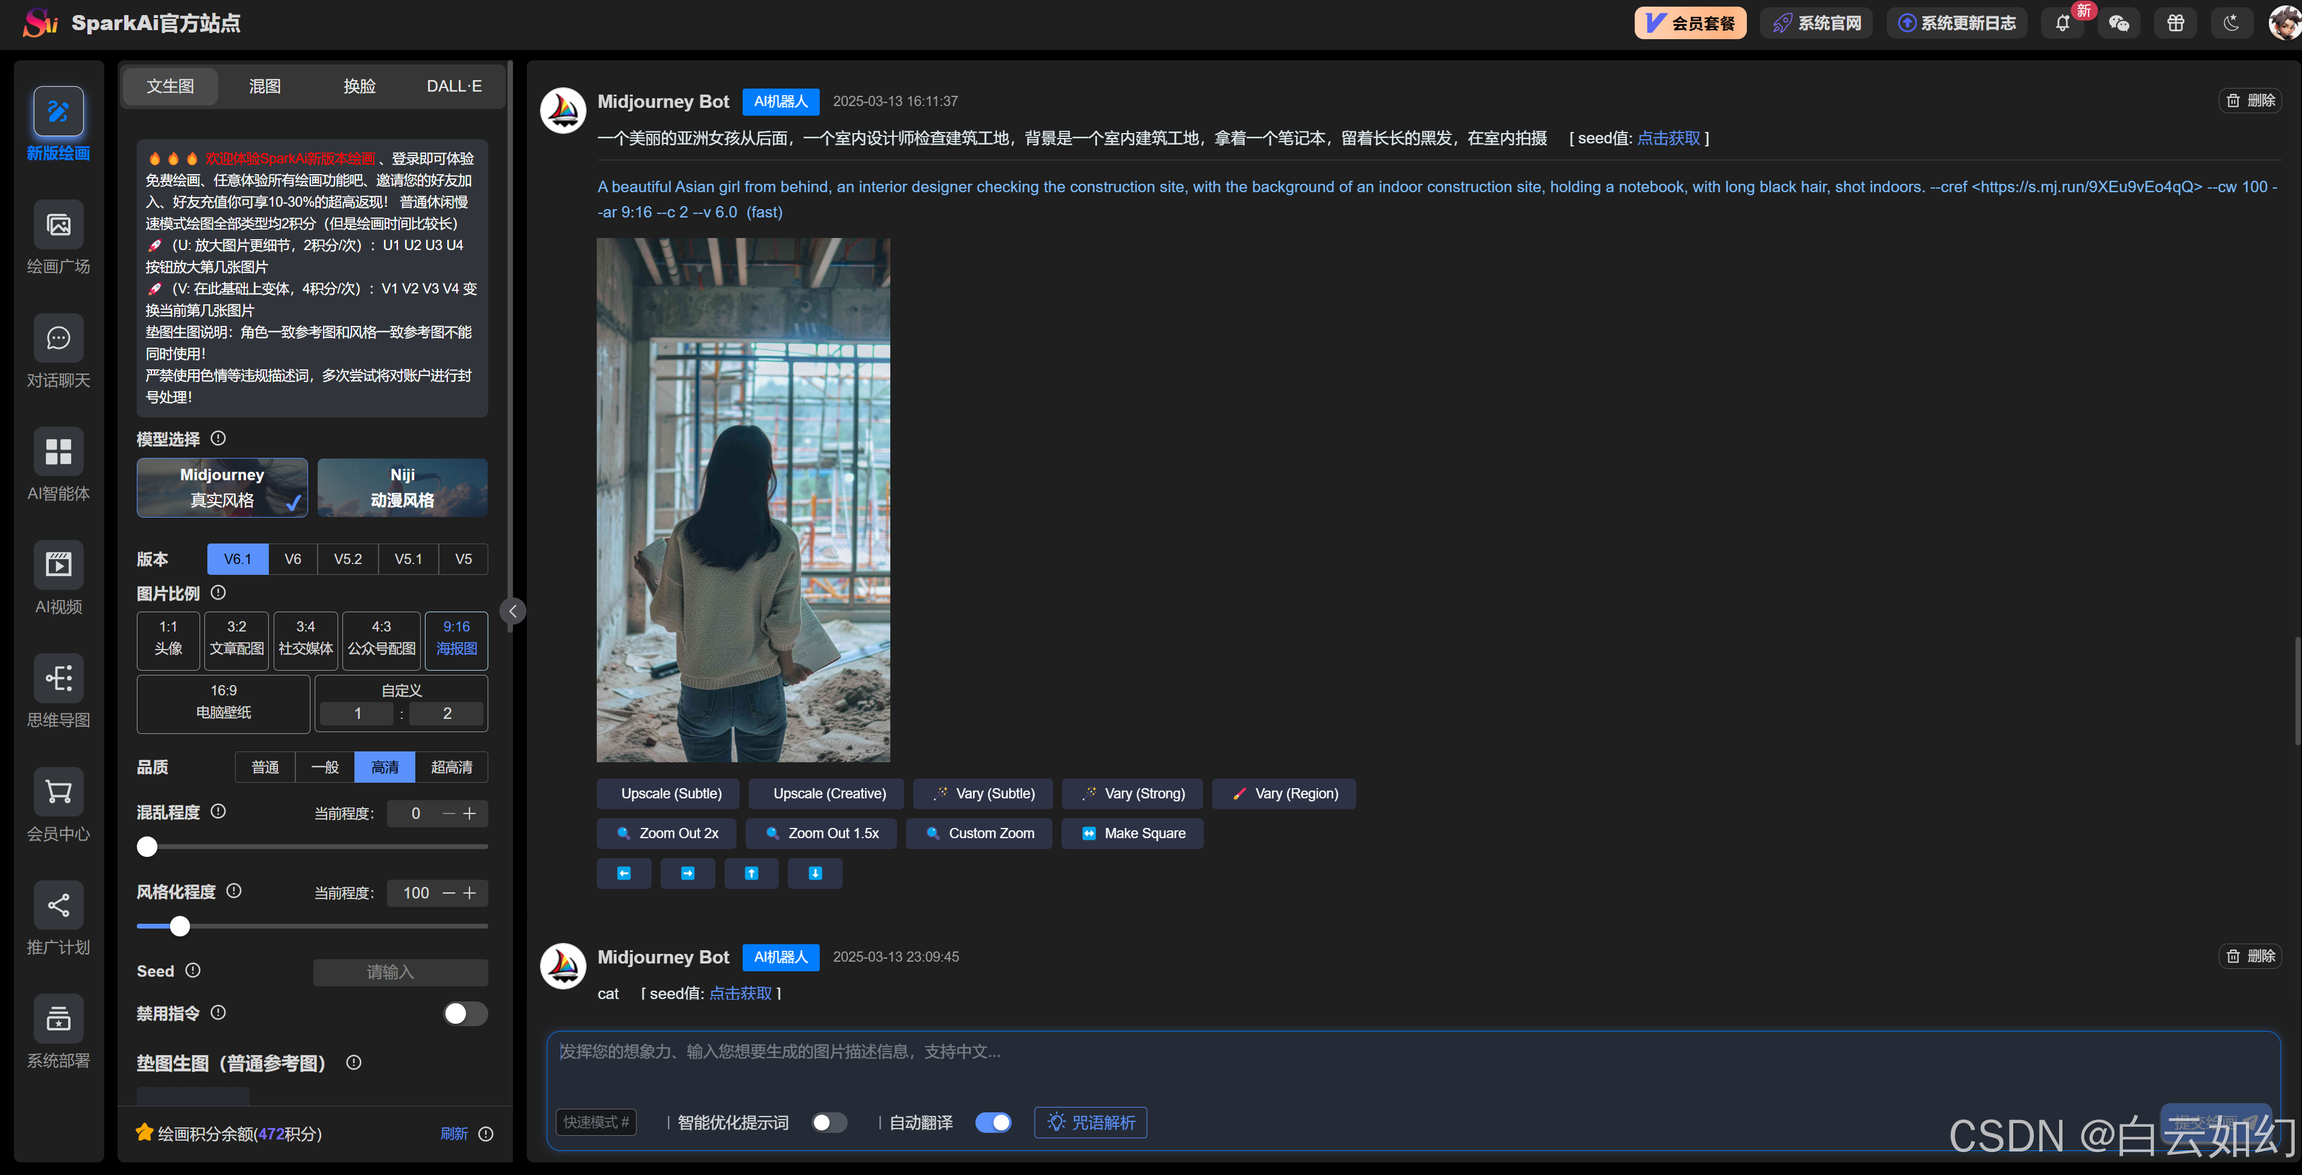Switch to the 混图 tab

265,86
